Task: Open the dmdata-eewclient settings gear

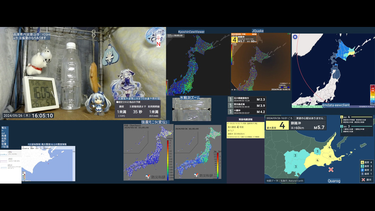Action: [x=295, y=37]
